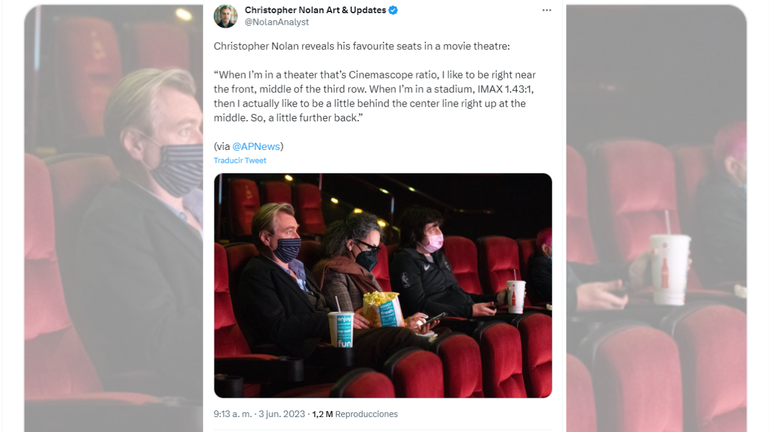
Task: Click the quoted paragraph mentioning Cinemascope ratio
Action: pyautogui.click(x=375, y=96)
